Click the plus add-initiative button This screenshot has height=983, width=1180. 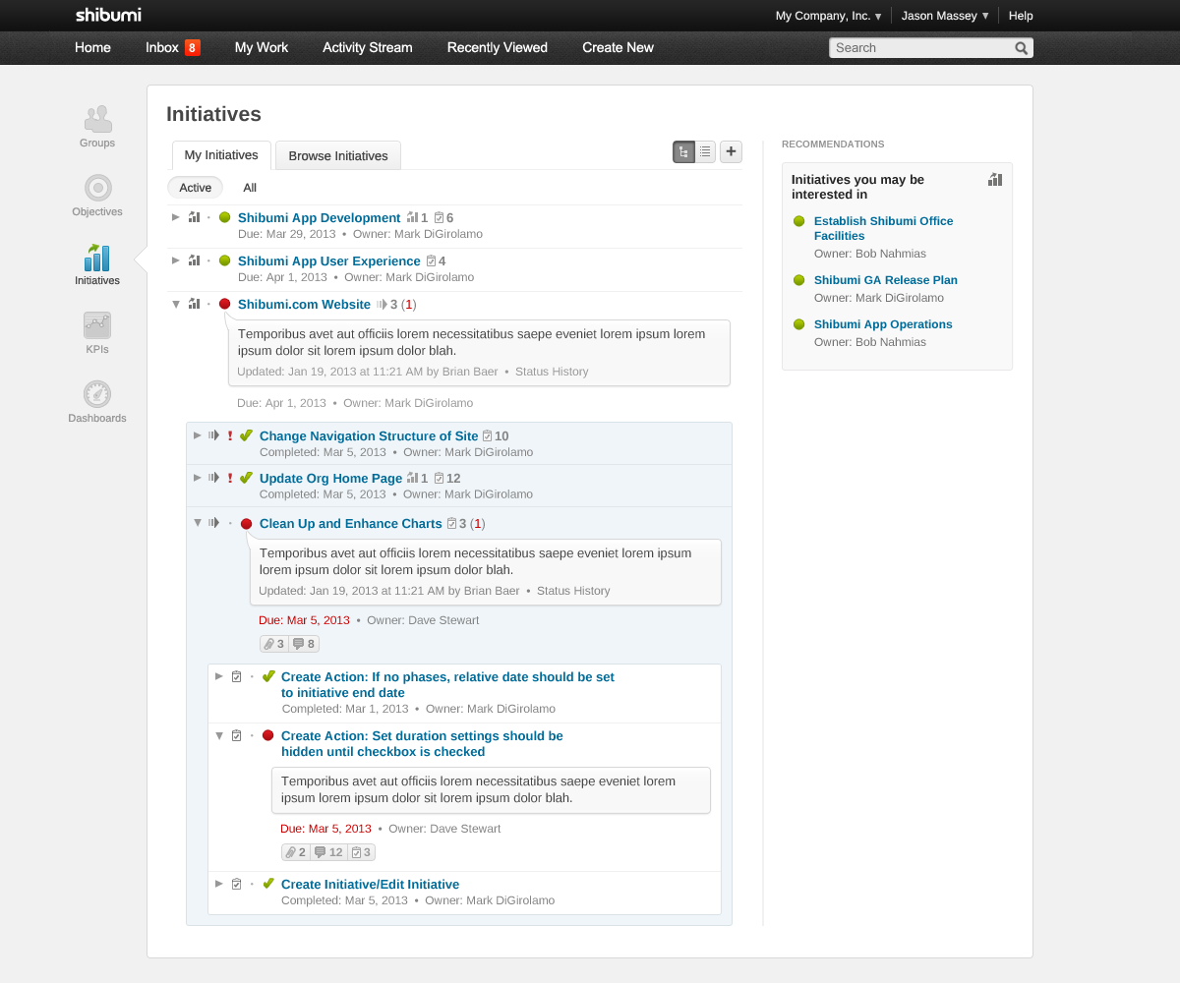point(731,151)
